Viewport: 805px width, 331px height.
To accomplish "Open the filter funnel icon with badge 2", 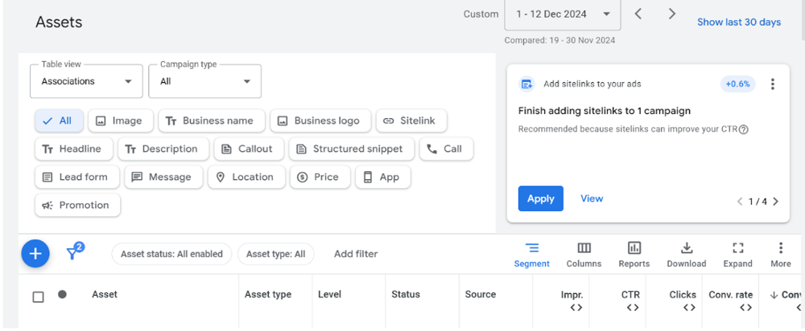I will coord(74,251).
